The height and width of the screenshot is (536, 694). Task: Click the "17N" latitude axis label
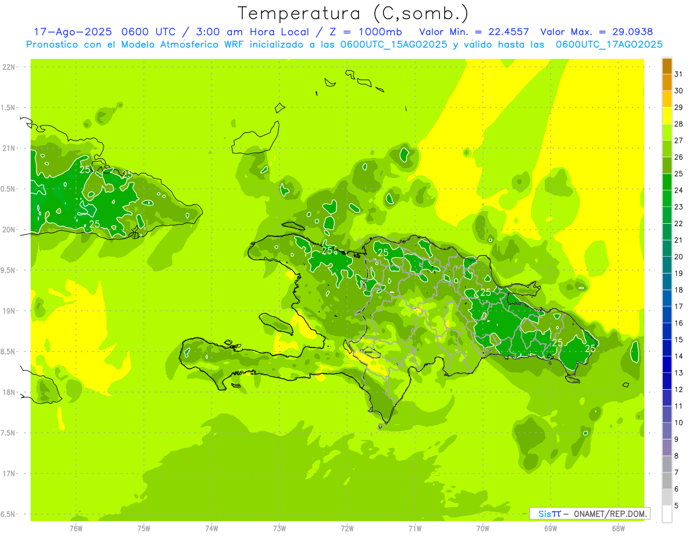click(x=9, y=474)
